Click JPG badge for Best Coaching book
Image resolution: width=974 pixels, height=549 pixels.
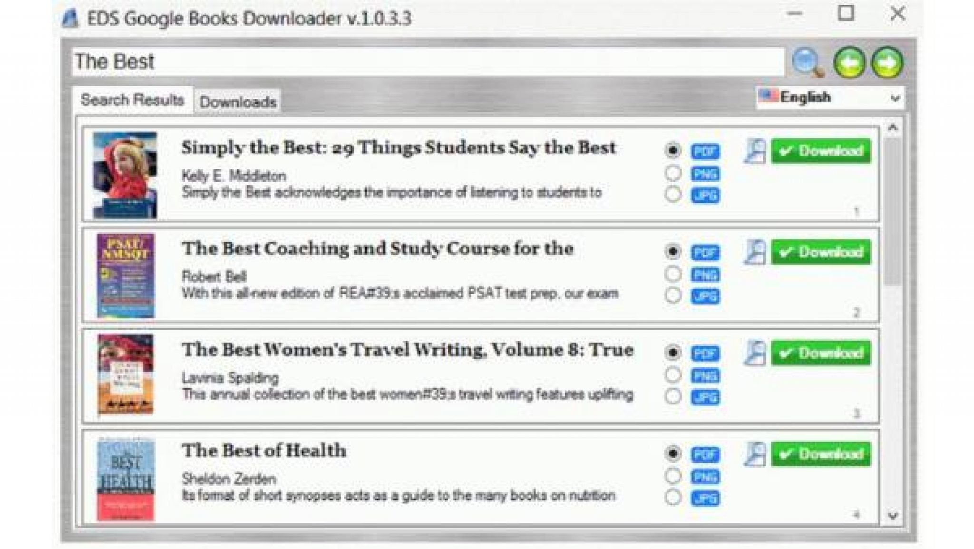(705, 296)
